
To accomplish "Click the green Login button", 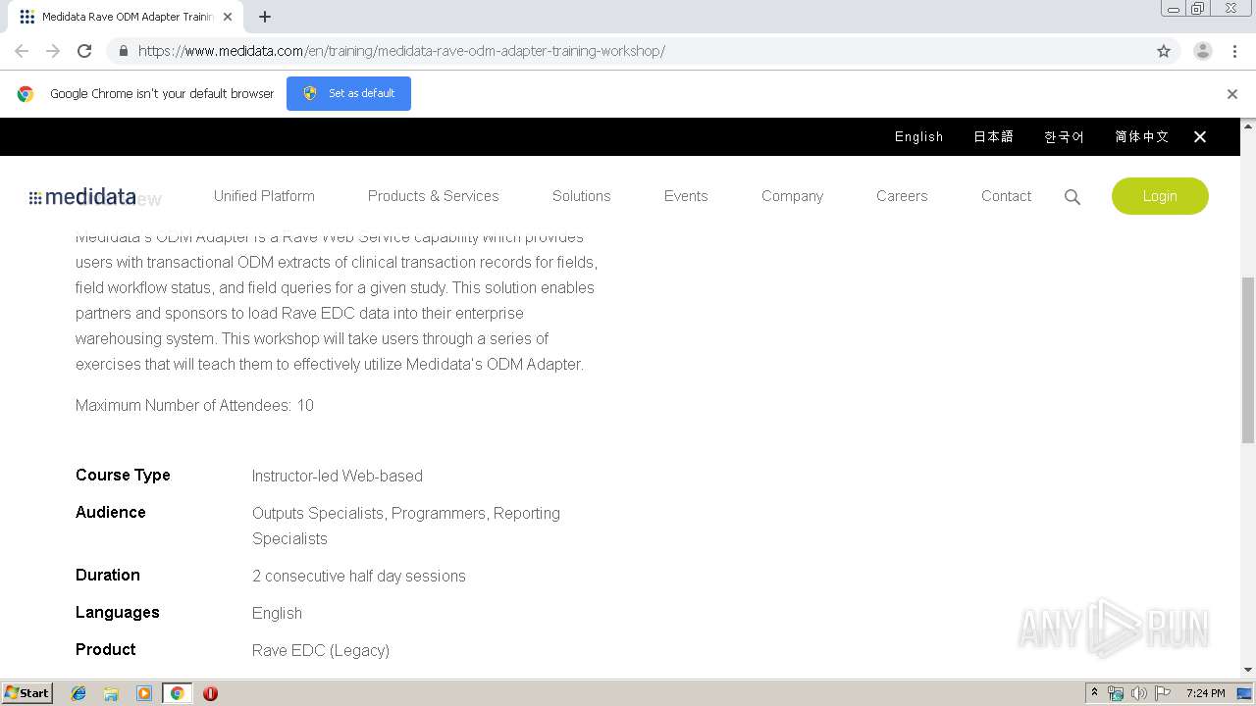I will click(1160, 196).
